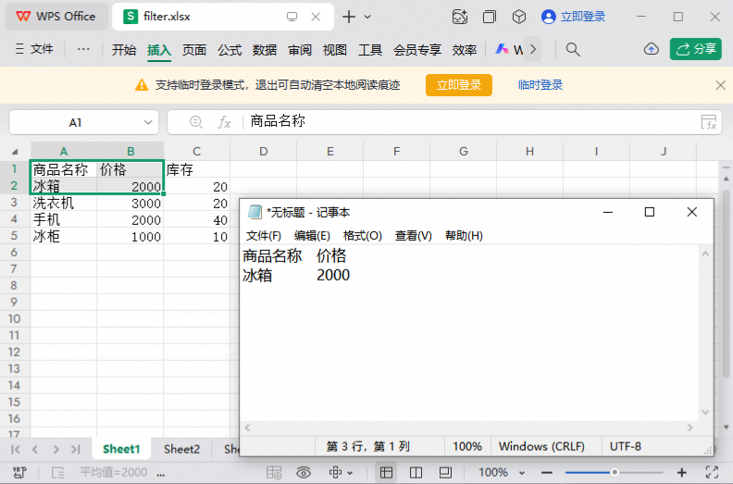The height and width of the screenshot is (484, 733).
Task: Expand the A1 name box dropdown
Action: 148,122
